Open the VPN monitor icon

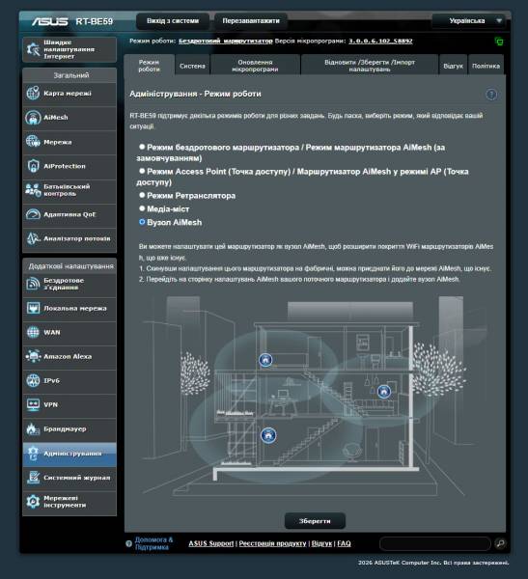click(33, 404)
